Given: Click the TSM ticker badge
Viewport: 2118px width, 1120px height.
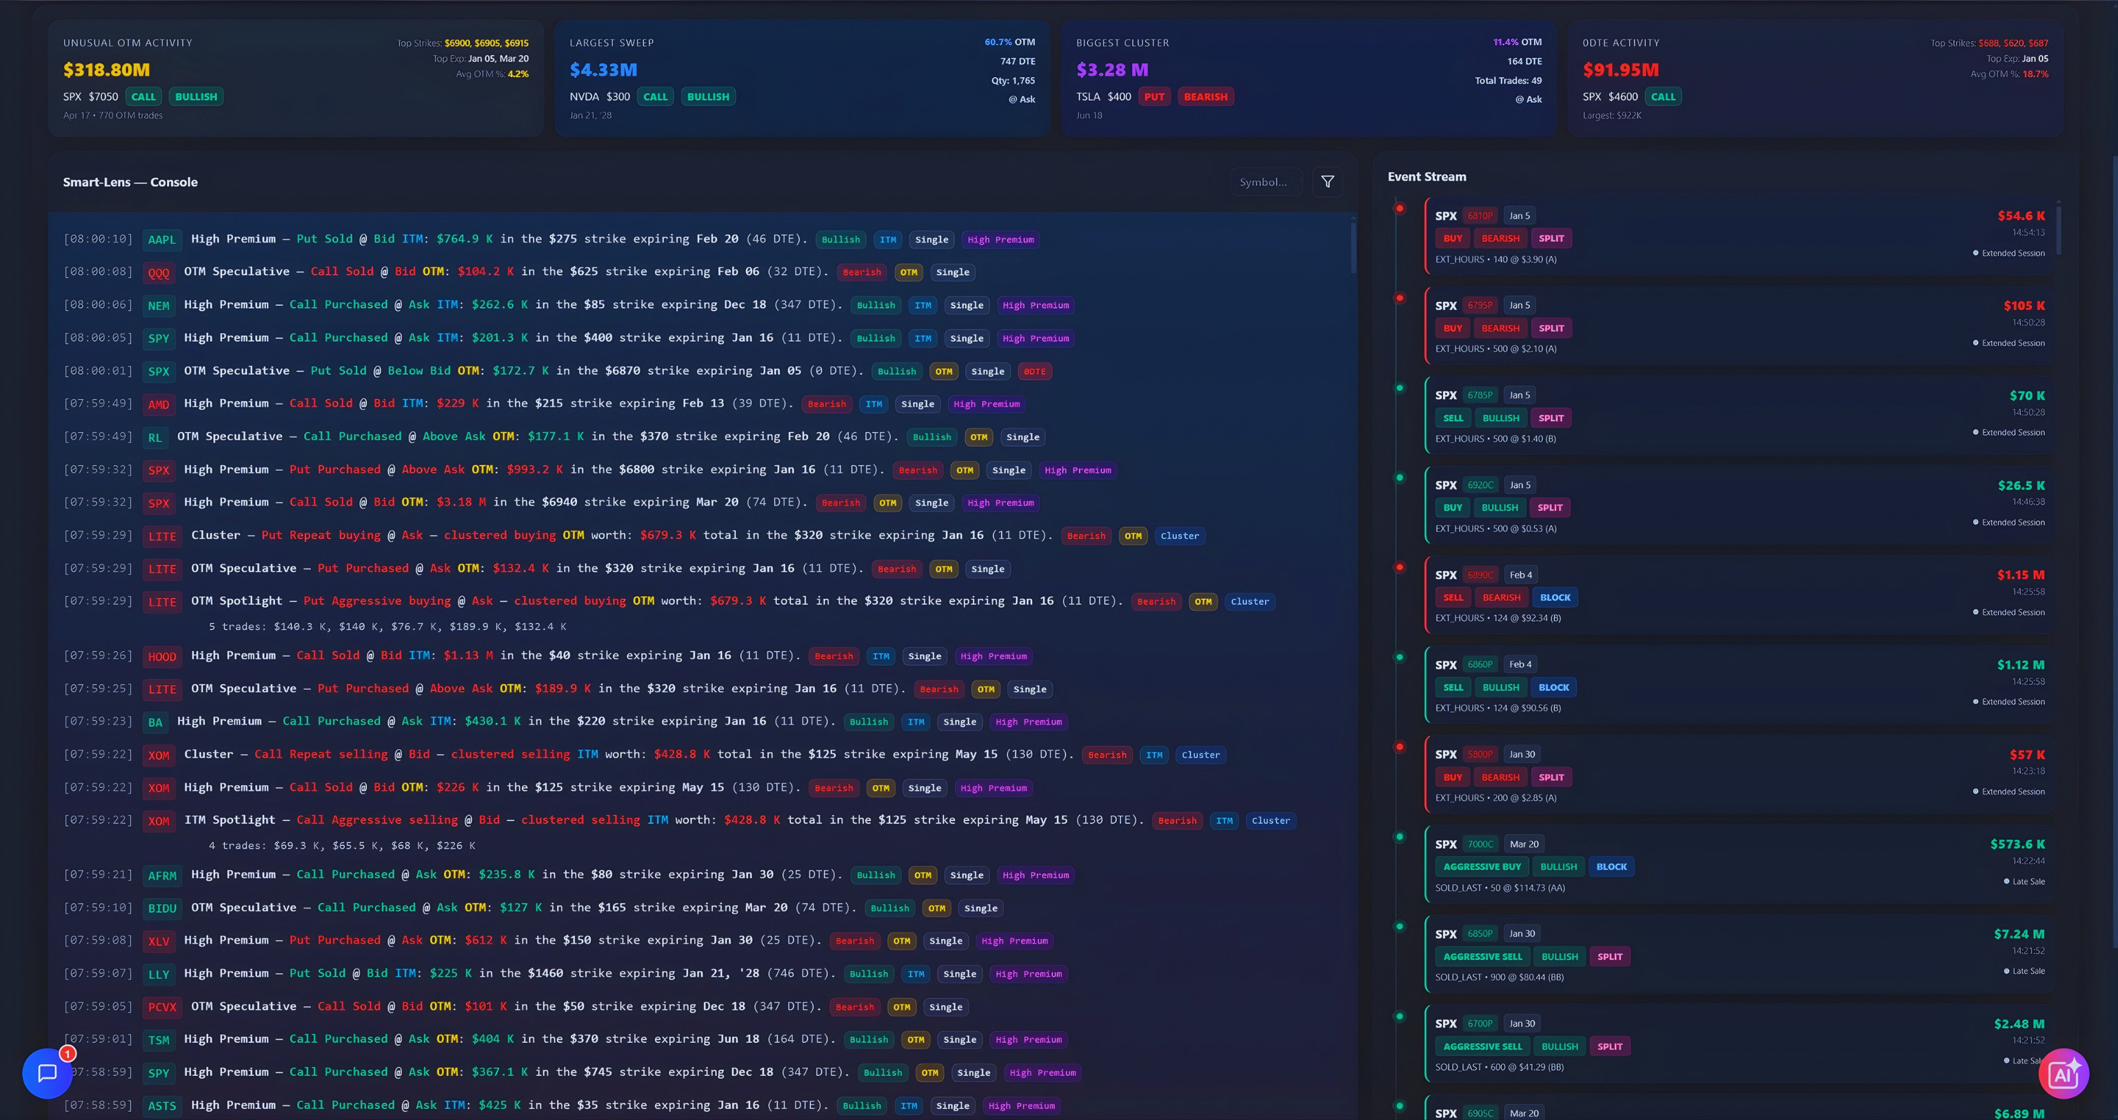Looking at the screenshot, I should [159, 1039].
